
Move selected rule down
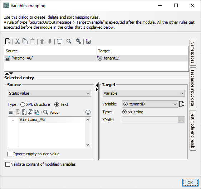[x=50, y=41]
